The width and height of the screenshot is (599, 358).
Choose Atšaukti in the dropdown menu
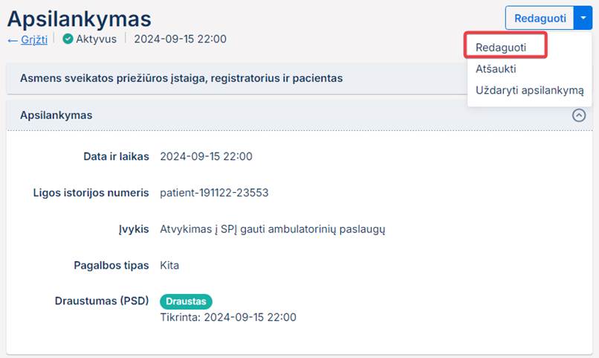click(x=496, y=68)
